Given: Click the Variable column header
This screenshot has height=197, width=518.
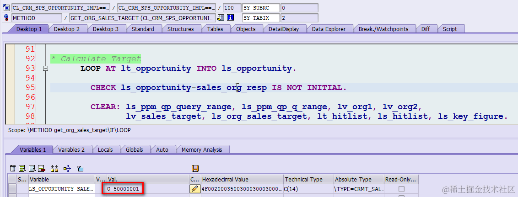Looking at the screenshot, I should click(61, 180).
